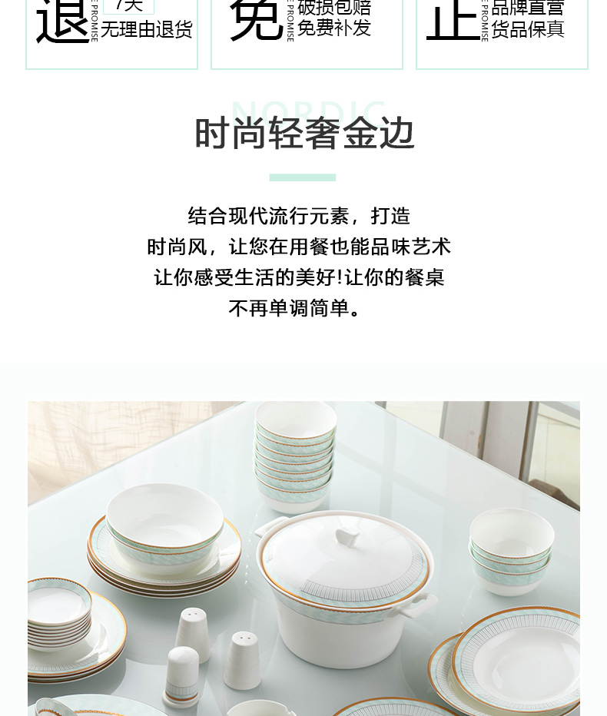Click the 时尚轻奢金边 heading
The width and height of the screenshot is (607, 716).
tap(304, 134)
